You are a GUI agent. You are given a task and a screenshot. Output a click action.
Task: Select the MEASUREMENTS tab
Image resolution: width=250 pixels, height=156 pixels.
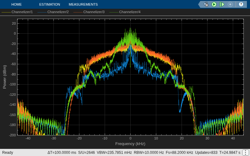[x=83, y=4]
